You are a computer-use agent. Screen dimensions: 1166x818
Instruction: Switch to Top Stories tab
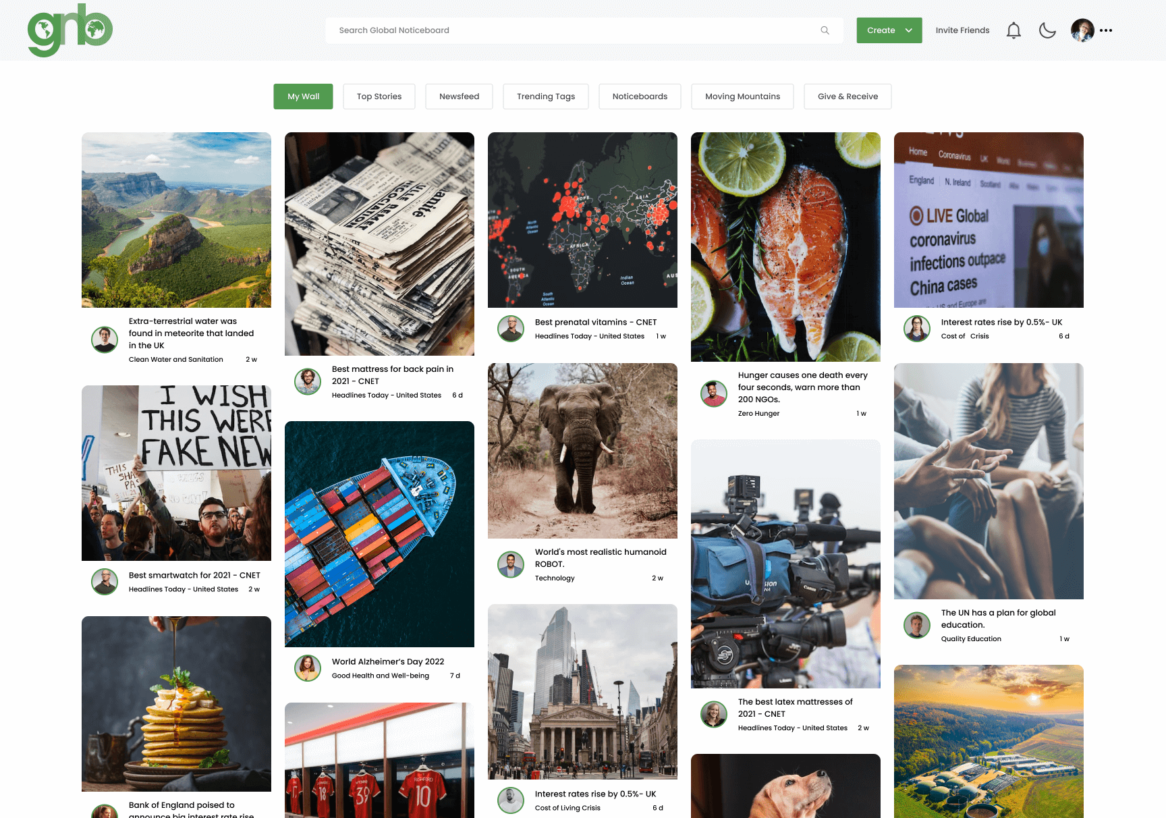click(379, 97)
